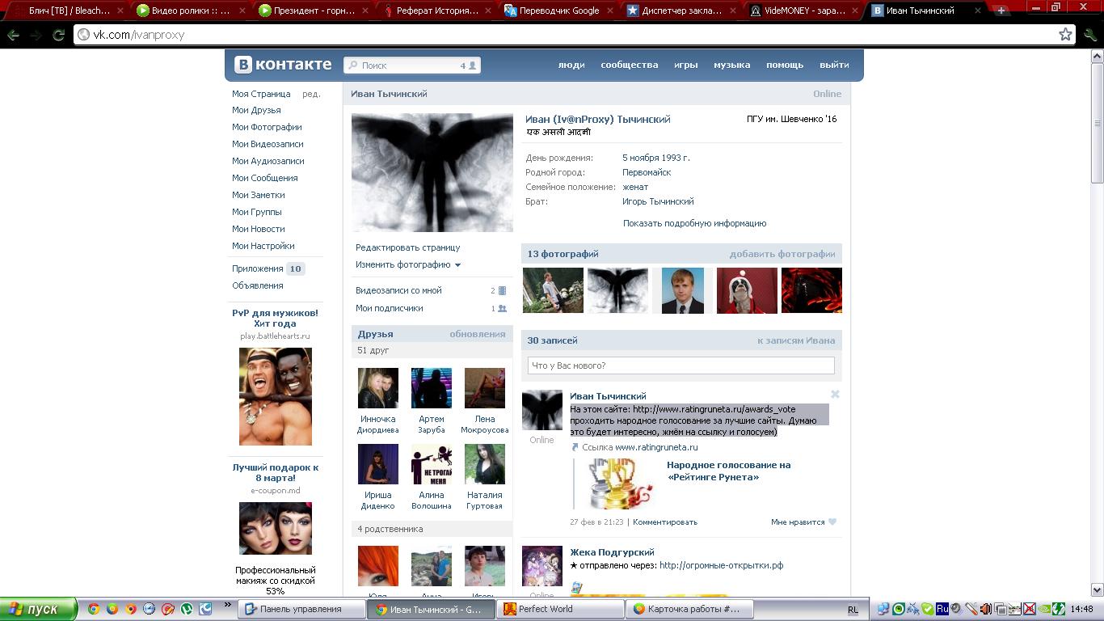Click the Поиск search field
This screenshot has height=621, width=1104.
(x=412, y=65)
